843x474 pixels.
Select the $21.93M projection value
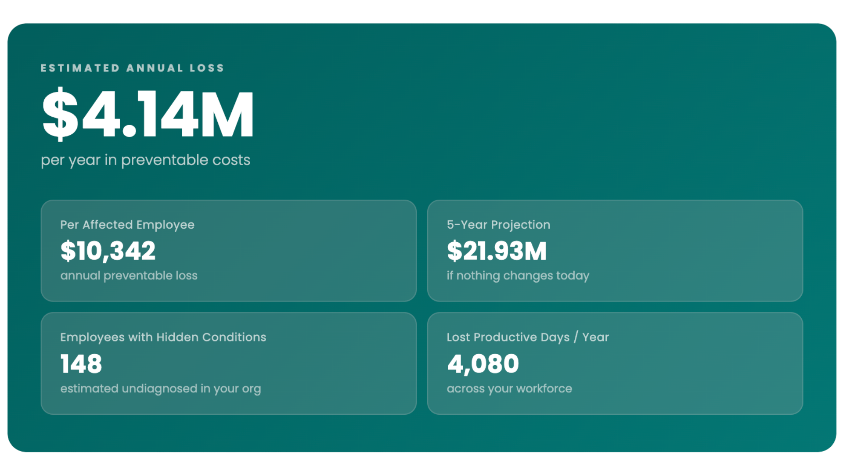[x=497, y=251]
